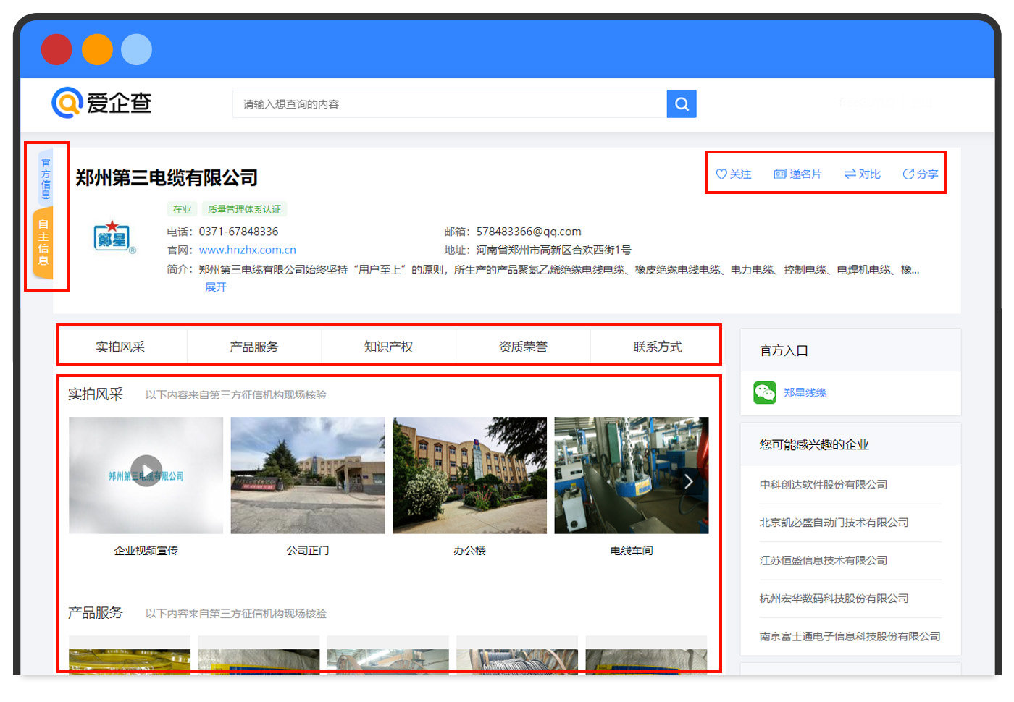The height and width of the screenshot is (702, 1014).
Task: Click the WeChat icon under 官方入口
Action: [x=765, y=392]
